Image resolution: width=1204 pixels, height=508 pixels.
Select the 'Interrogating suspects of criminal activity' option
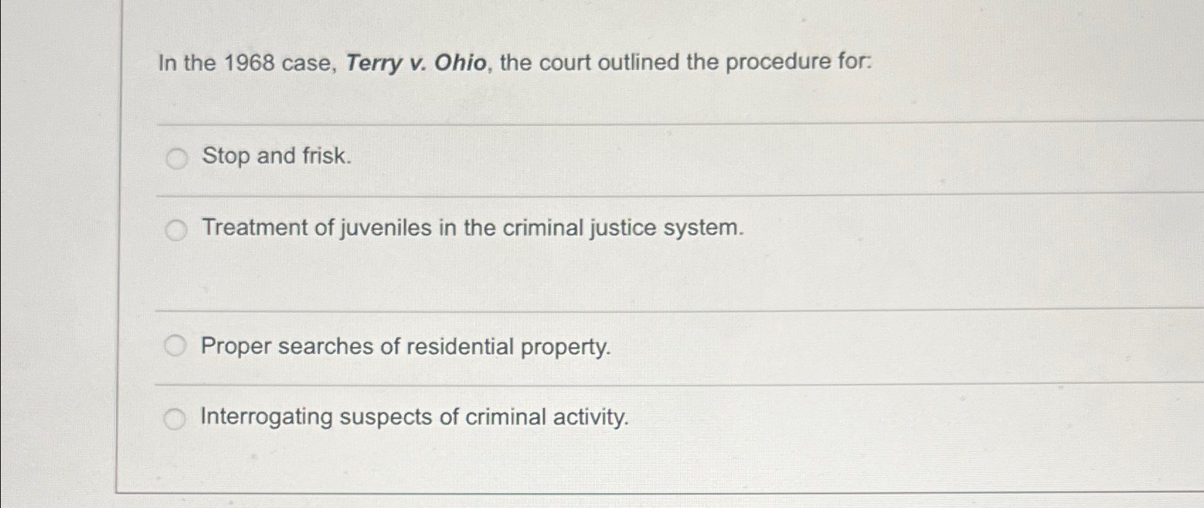pyautogui.click(x=175, y=419)
